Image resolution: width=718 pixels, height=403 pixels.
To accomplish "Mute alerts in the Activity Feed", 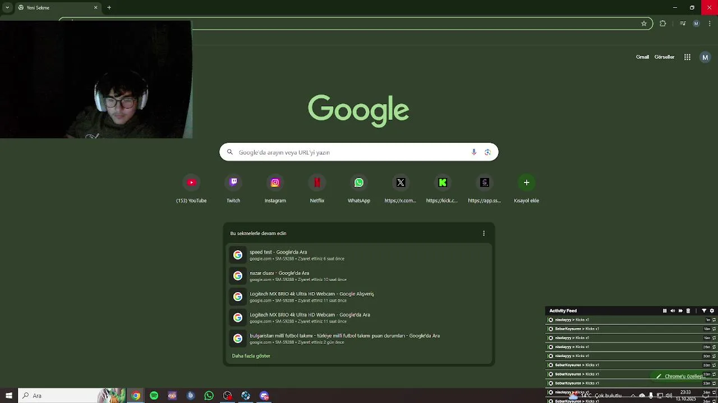I will pos(673,311).
